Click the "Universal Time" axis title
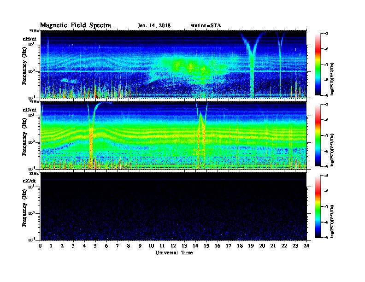The image size is (365, 282). click(x=174, y=253)
